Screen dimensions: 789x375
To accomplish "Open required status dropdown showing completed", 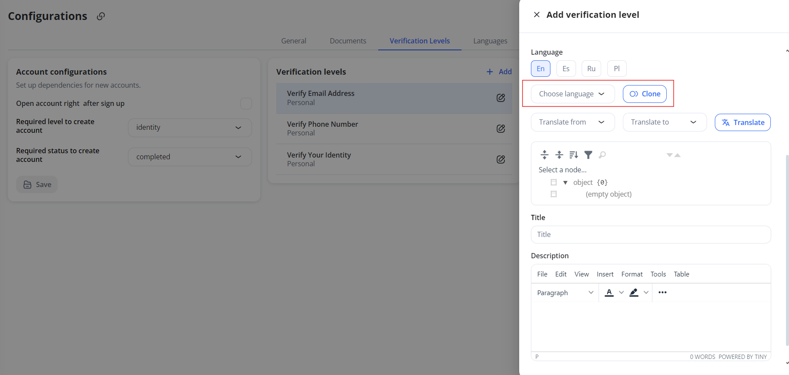I will point(190,157).
